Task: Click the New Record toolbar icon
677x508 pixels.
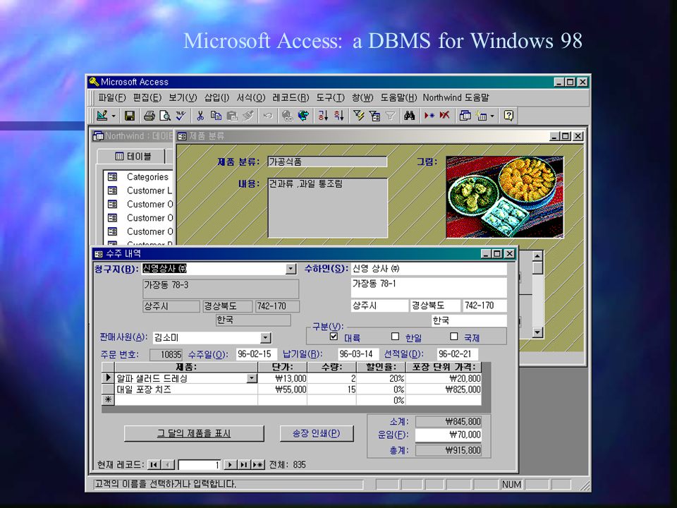Action: [429, 116]
